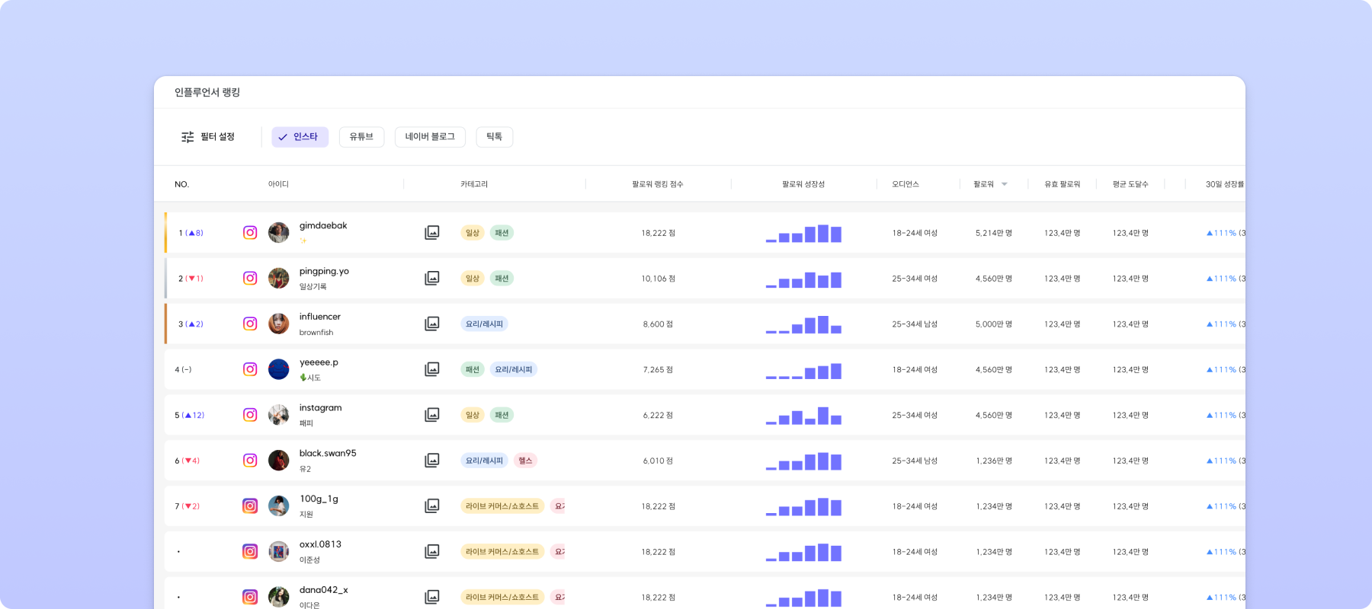Click the 요리/레시피 tag in influencer row
The height and width of the screenshot is (609, 1372).
[x=484, y=324]
